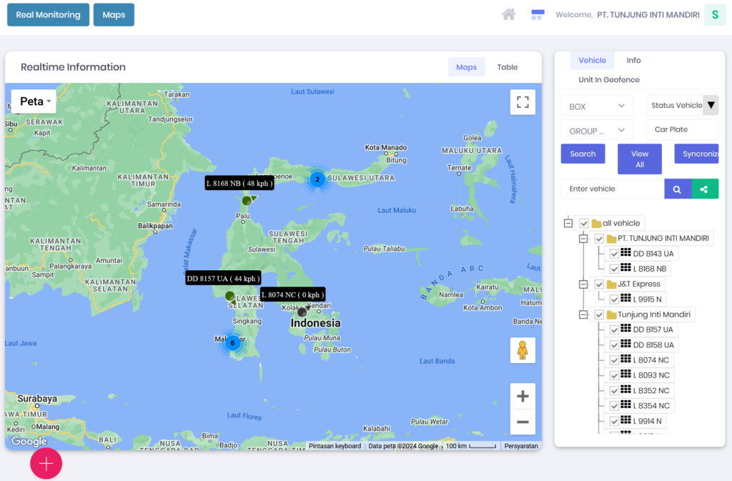
Task: Focus the Car Plate input field
Action: (x=682, y=129)
